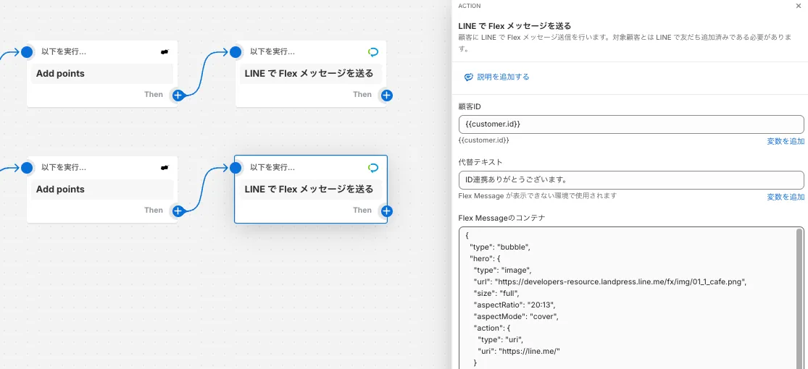Click the Flex Messageのコンテナ label
The image size is (808, 369).
(502, 218)
